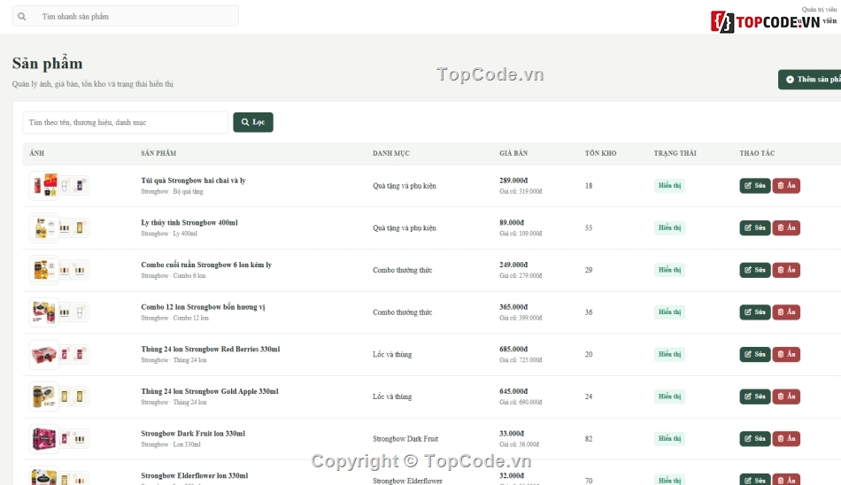Click Sửa for Ly thủy tinh Strongbow 400ml
Viewport: 841px width, 485px height.
point(754,228)
